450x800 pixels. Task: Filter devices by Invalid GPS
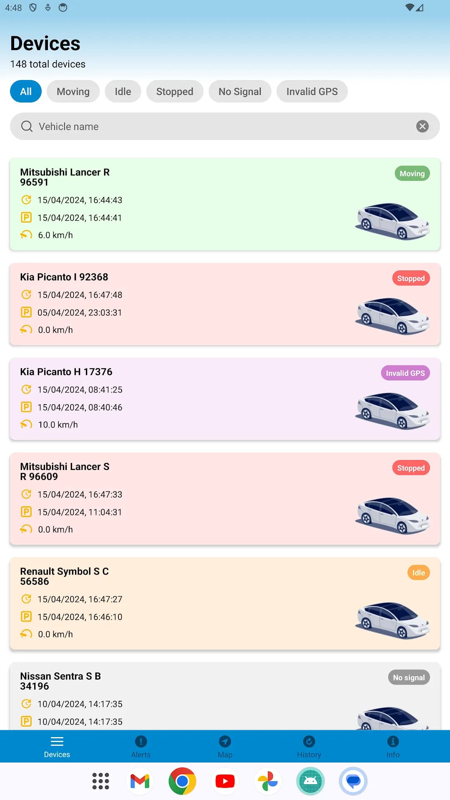(312, 91)
